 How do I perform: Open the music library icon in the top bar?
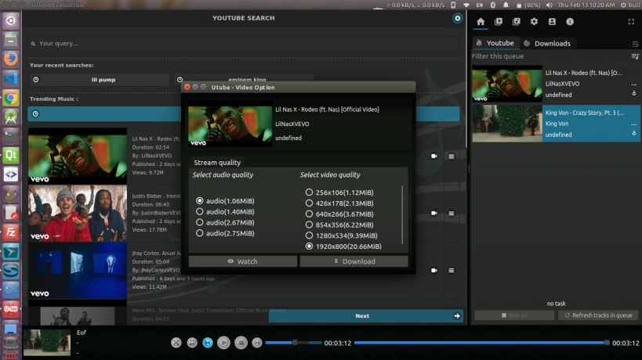click(517, 22)
